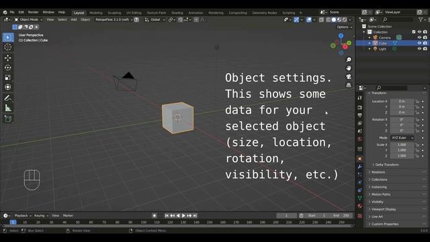This screenshot has height=242, width=430.
Task: Open the Render properties tab icon
Action: click(x=360, y=108)
